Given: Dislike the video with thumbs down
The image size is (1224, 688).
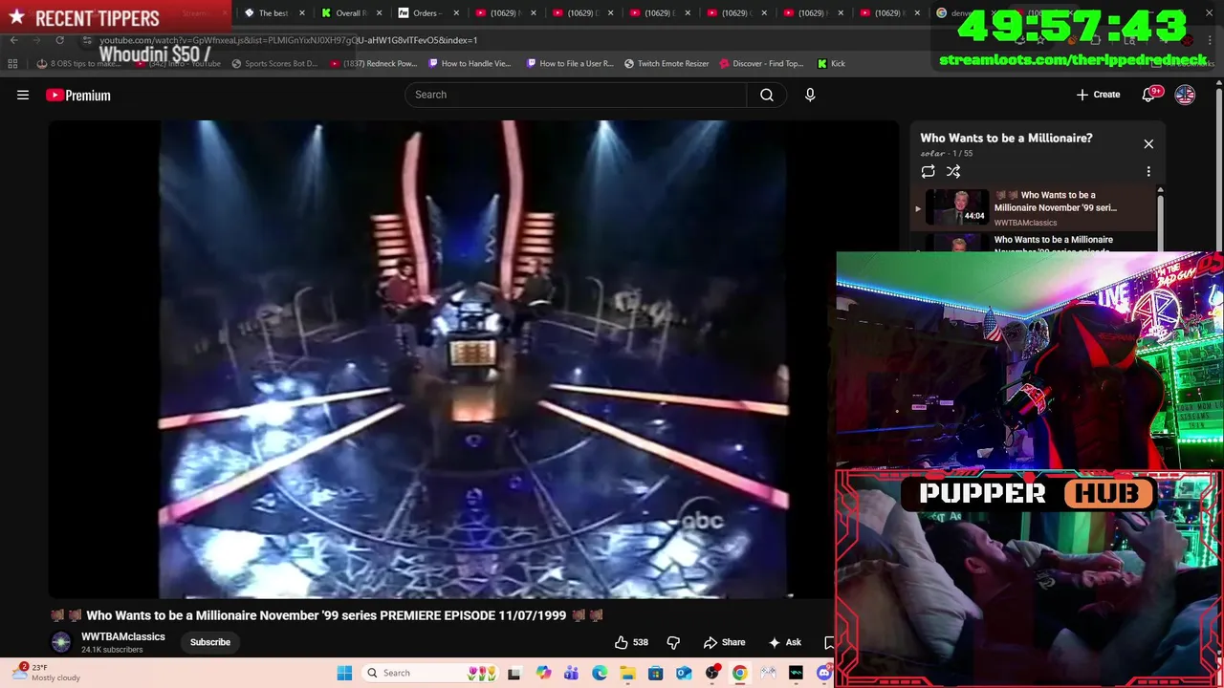Looking at the screenshot, I should (x=673, y=642).
